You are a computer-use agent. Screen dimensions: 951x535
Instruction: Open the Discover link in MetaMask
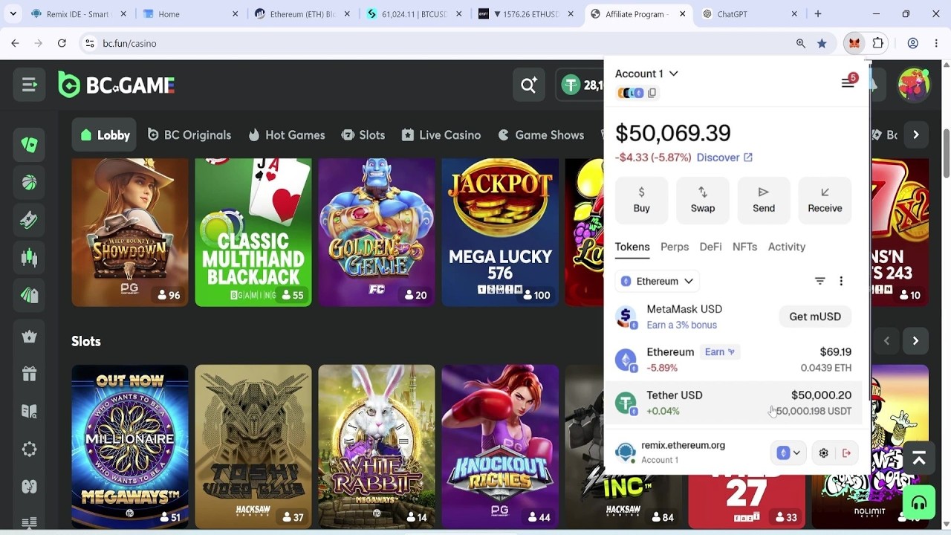point(724,158)
